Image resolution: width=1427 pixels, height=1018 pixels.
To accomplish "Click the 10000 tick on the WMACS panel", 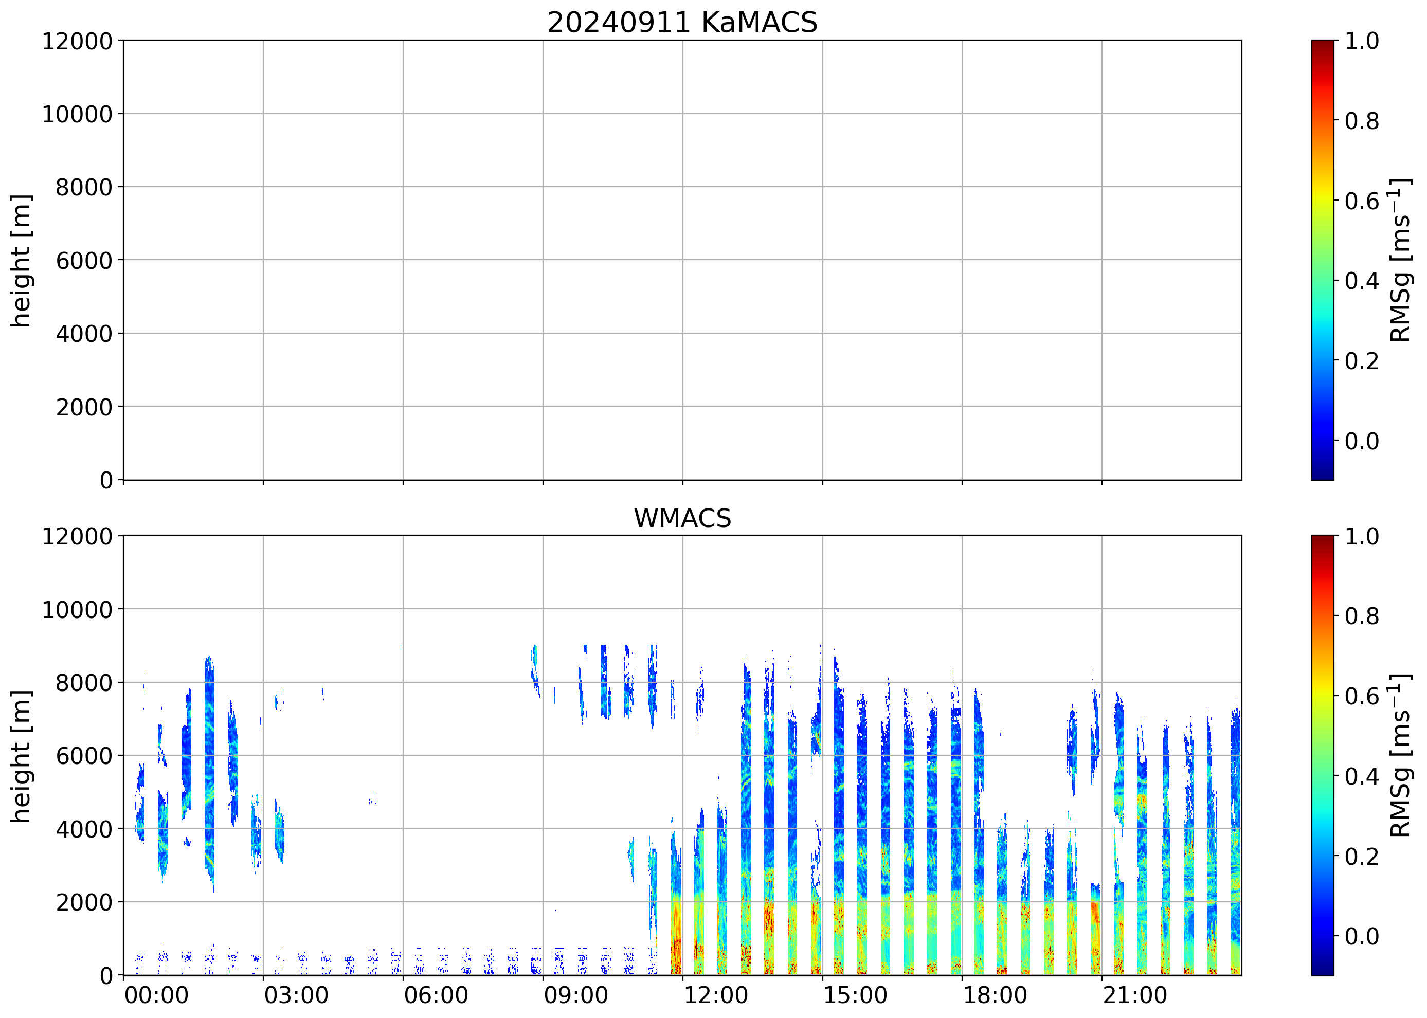I will tap(77, 609).
